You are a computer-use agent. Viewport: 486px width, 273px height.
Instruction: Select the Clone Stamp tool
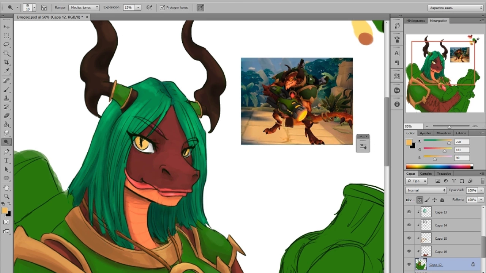(x=6, y=98)
